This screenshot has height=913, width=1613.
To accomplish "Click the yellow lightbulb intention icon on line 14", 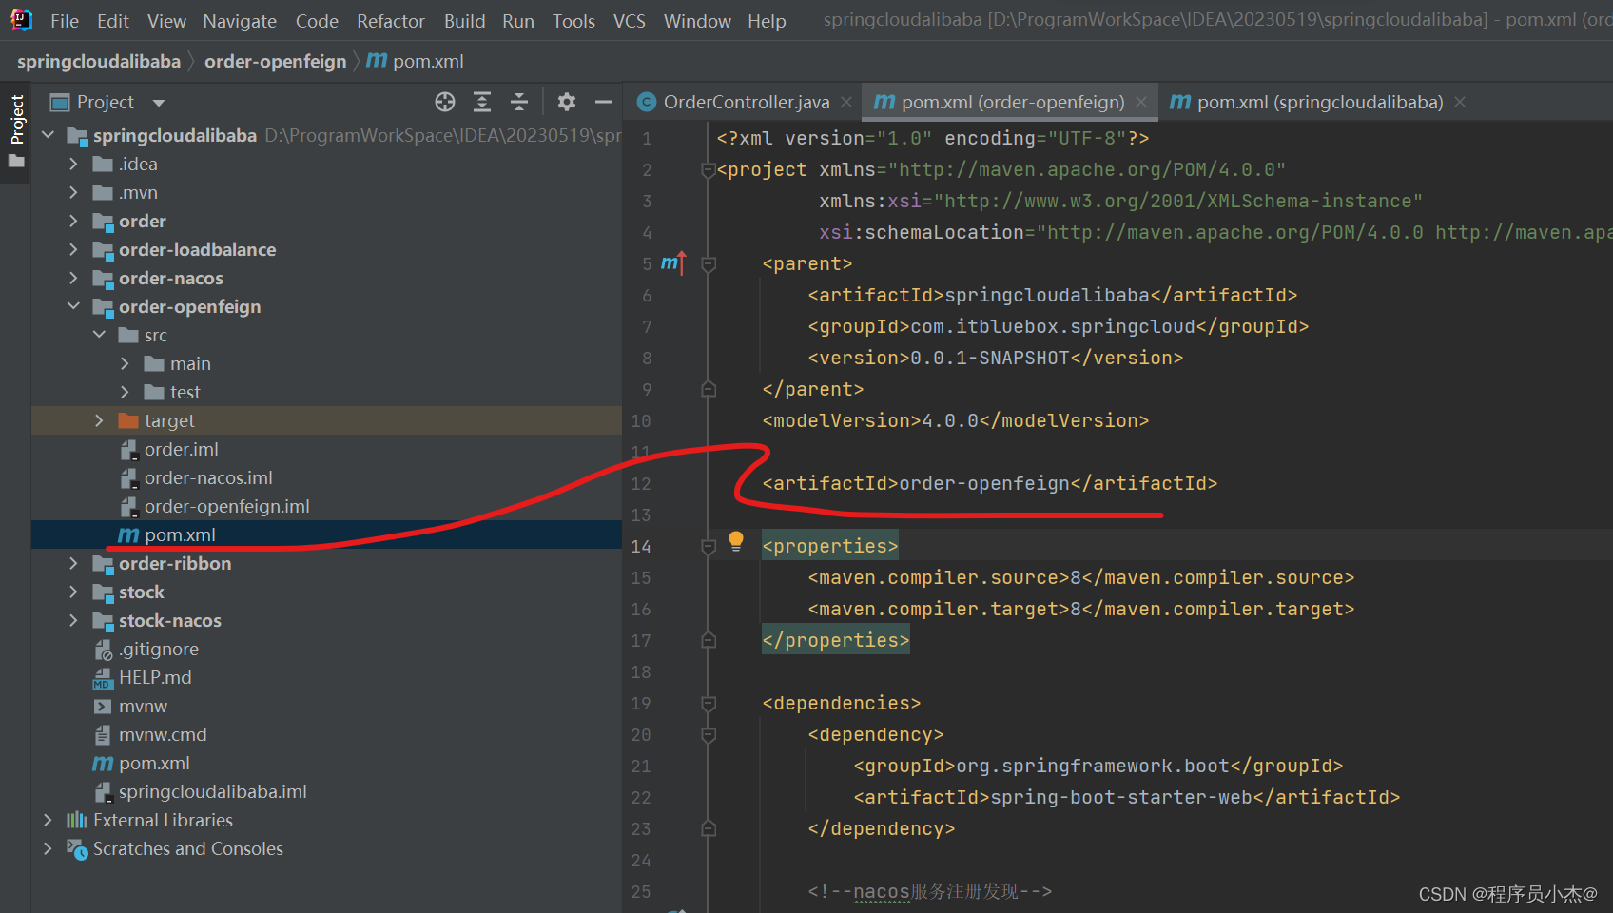I will 736,542.
